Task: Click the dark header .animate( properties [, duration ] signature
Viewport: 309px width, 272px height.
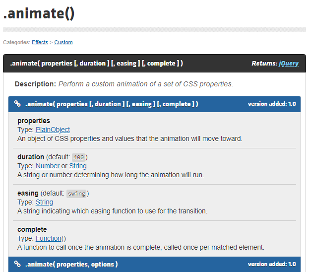Action: point(97,64)
